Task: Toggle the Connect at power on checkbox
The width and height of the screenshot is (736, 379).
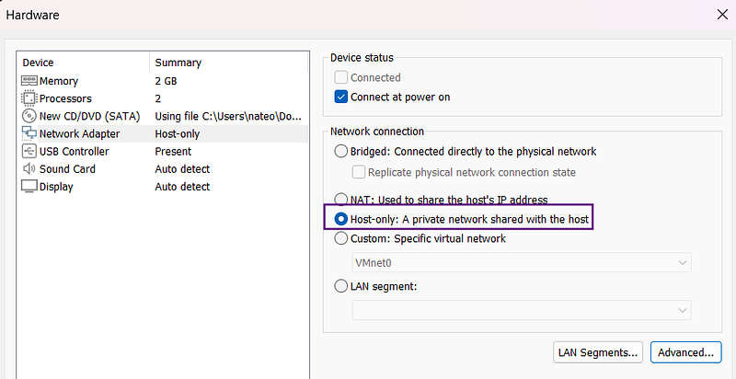Action: tap(341, 97)
